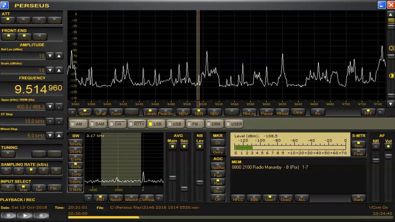
Task: Select RTTY demodulation mode
Action: 137,124
